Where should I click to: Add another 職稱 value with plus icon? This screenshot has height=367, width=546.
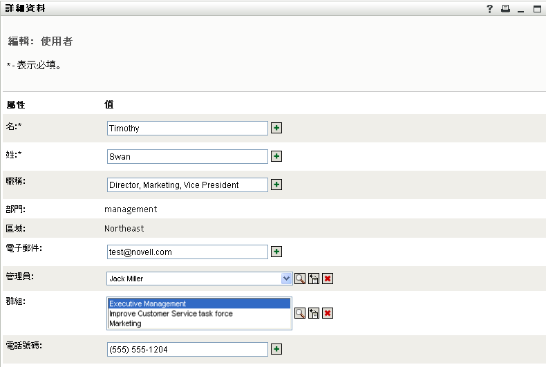click(x=276, y=185)
